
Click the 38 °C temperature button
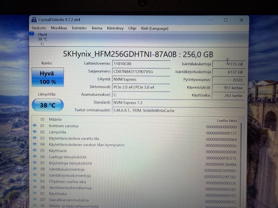coord(48,105)
